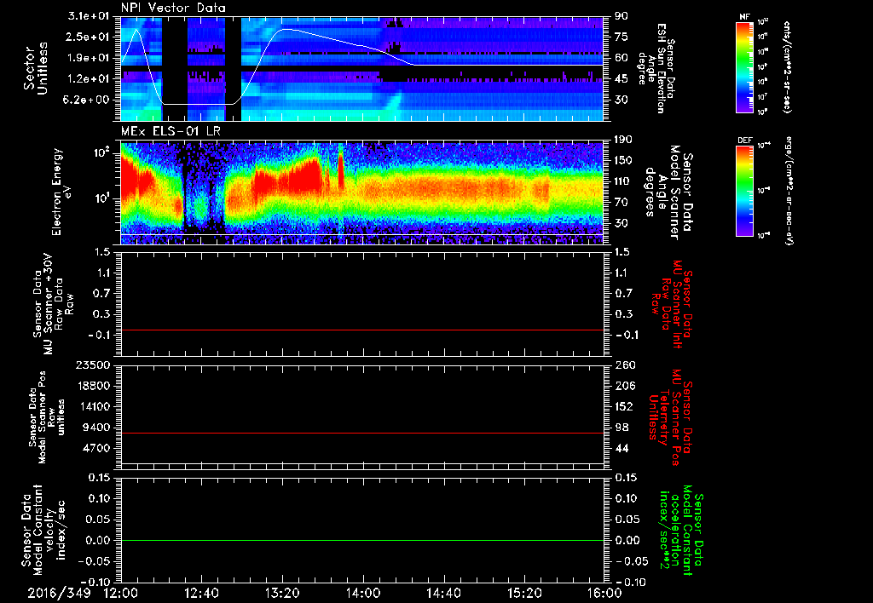873x603 pixels.
Task: Click the 90 degree sun elevation tick
Action: [x=622, y=16]
